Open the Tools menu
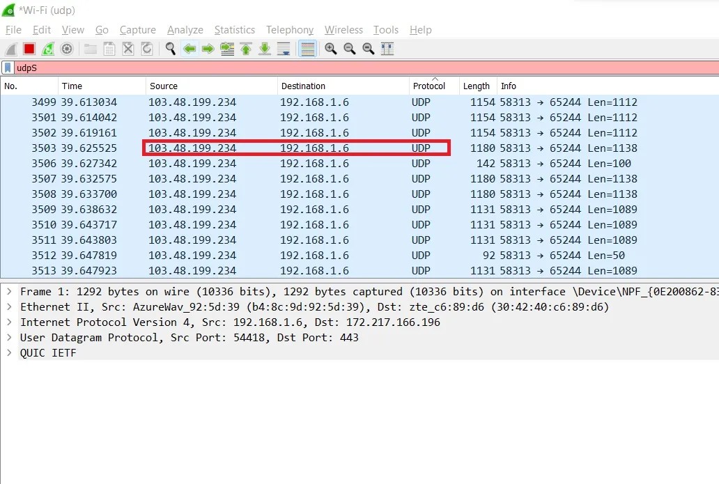 (386, 30)
